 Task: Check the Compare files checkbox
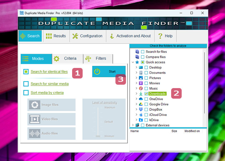[x=143, y=57]
